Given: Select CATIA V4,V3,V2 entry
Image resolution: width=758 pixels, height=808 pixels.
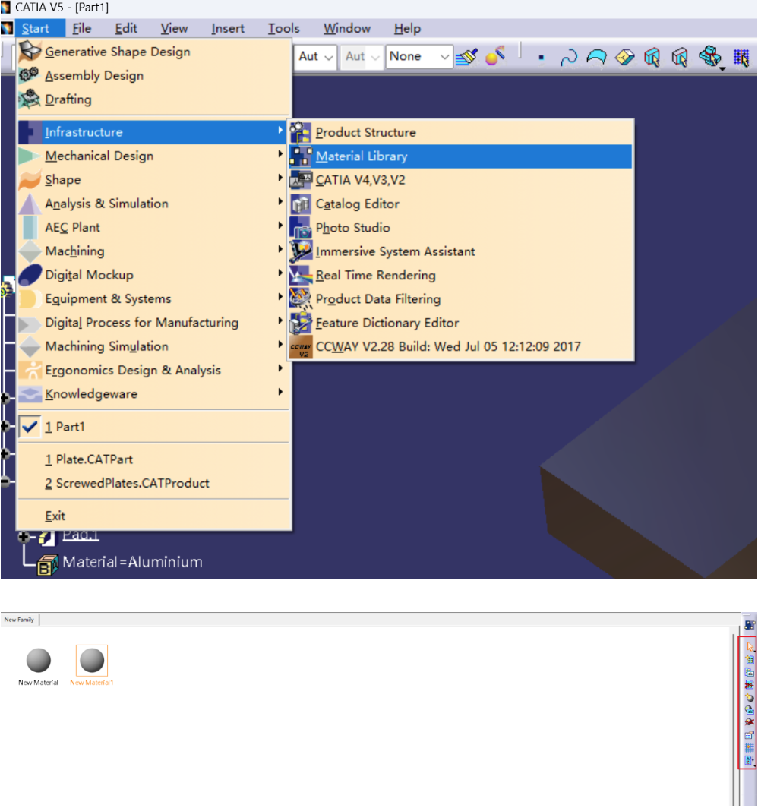Looking at the screenshot, I should coord(460,180).
